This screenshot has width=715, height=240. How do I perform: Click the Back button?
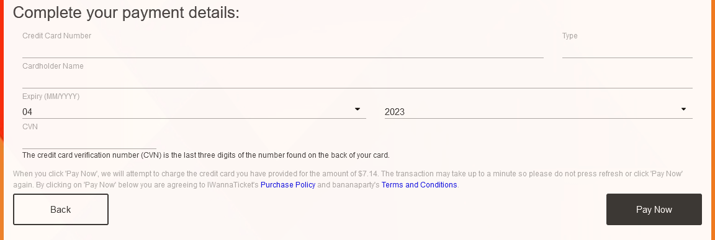61,210
